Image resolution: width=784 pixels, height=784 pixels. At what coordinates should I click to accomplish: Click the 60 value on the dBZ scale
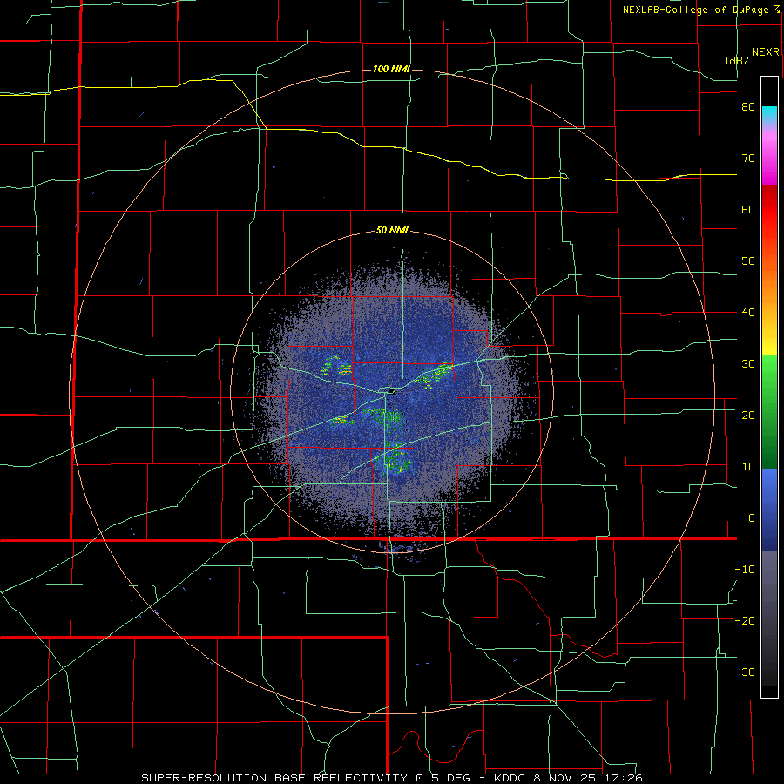click(748, 209)
